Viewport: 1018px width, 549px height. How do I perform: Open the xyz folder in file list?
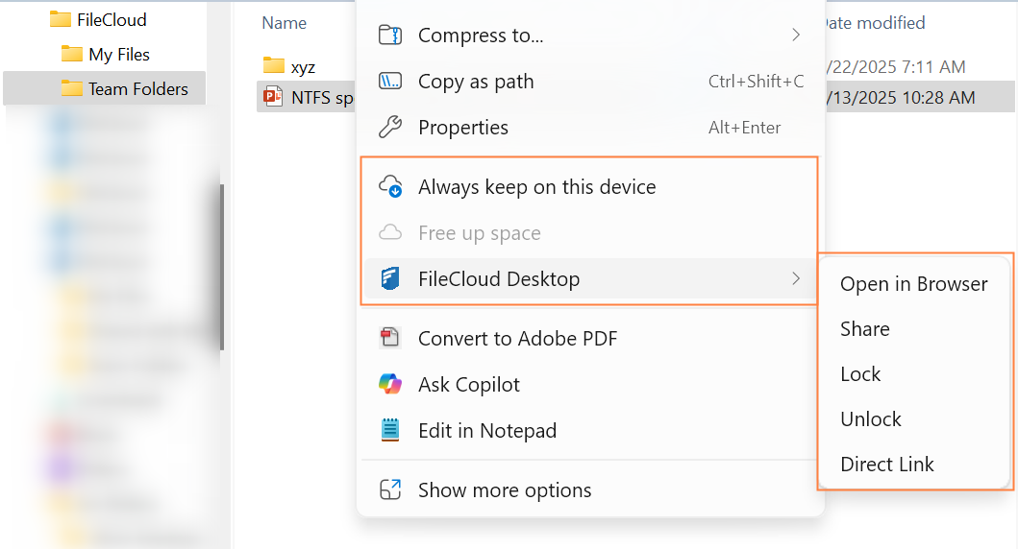pyautogui.click(x=302, y=67)
